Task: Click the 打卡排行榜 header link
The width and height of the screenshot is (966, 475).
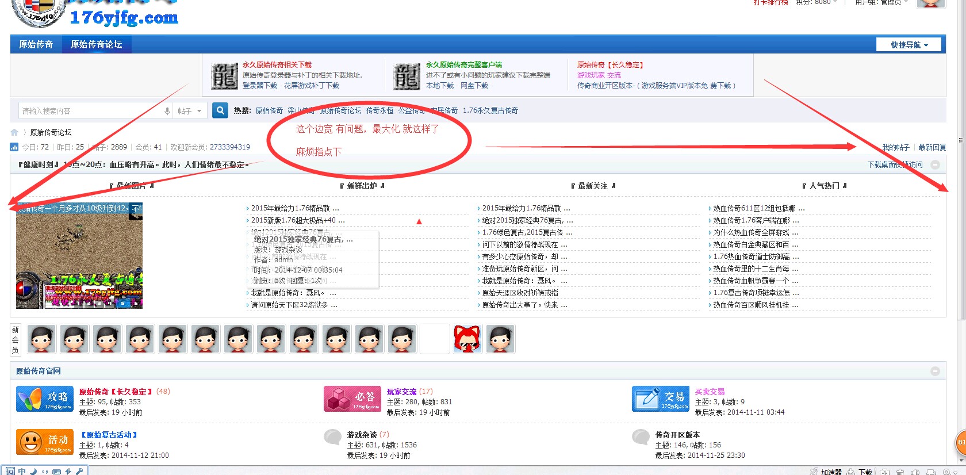Action: coord(770,3)
